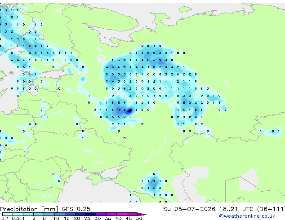Pick the legend swatch between 0.5 and 1
The height and width of the screenshot is (220, 285).
coord(18,214)
